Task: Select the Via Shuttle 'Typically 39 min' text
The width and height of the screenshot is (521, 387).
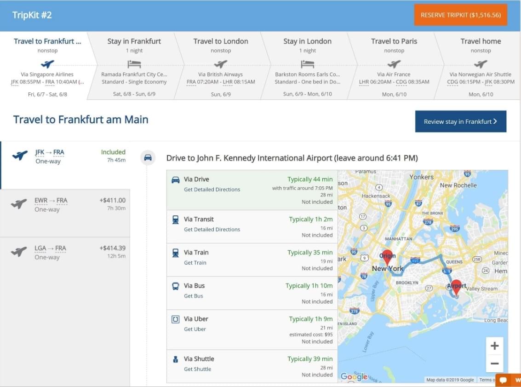Action: (309, 359)
